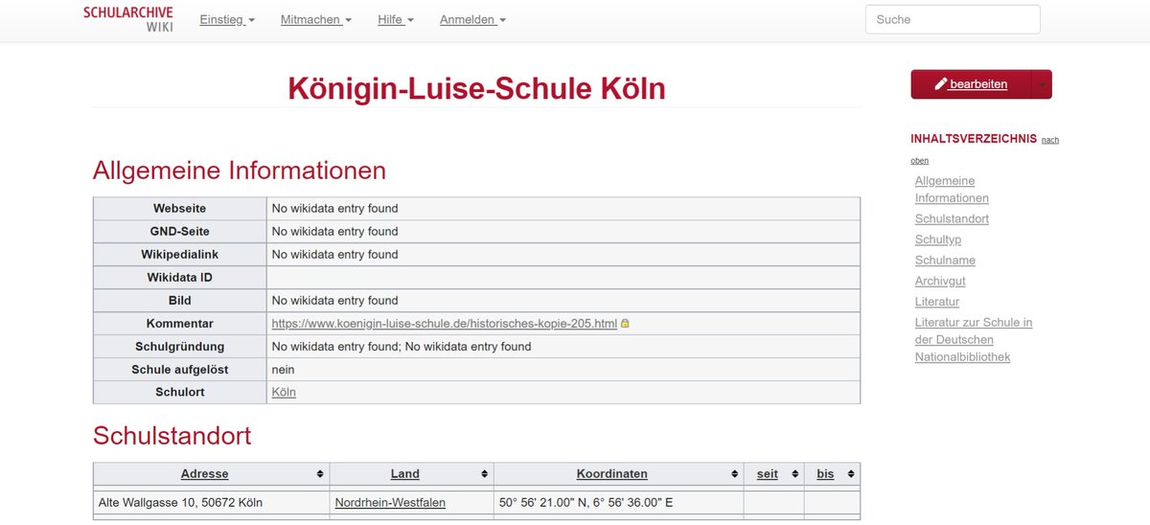The height and width of the screenshot is (525, 1150).
Task: Go to Schulstandort in the contents list
Action: (x=952, y=219)
